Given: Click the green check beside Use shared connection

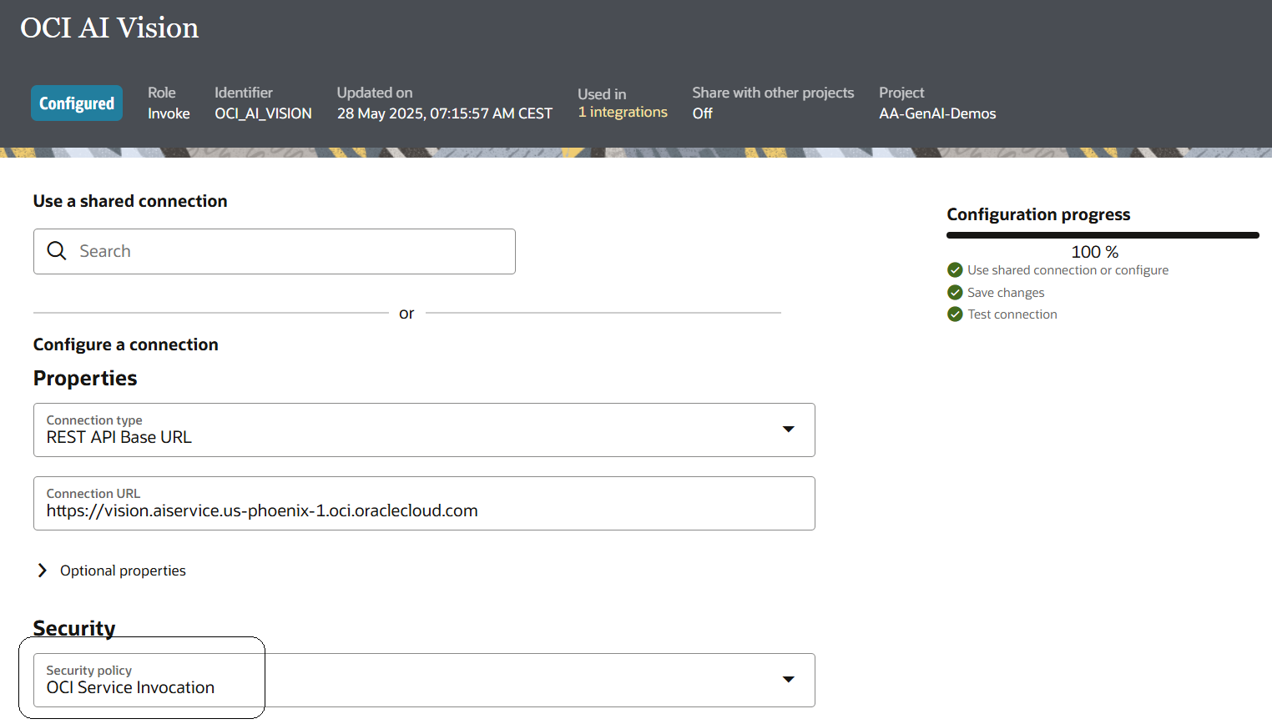Looking at the screenshot, I should coord(955,269).
